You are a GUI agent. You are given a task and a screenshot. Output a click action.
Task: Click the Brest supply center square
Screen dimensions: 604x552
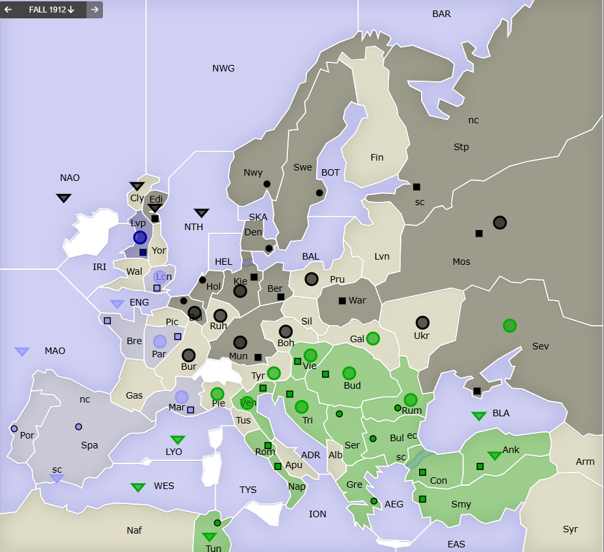(108, 321)
